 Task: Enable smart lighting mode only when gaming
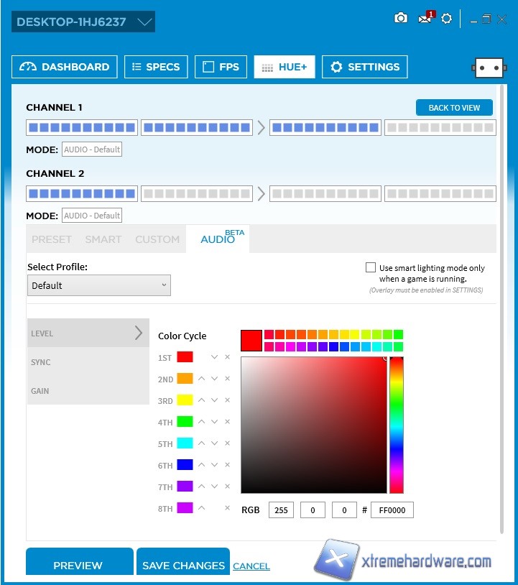pyautogui.click(x=371, y=267)
